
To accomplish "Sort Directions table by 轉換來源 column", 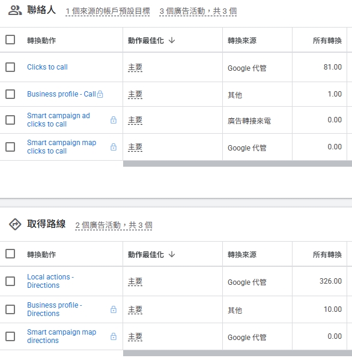I will 242,254.
